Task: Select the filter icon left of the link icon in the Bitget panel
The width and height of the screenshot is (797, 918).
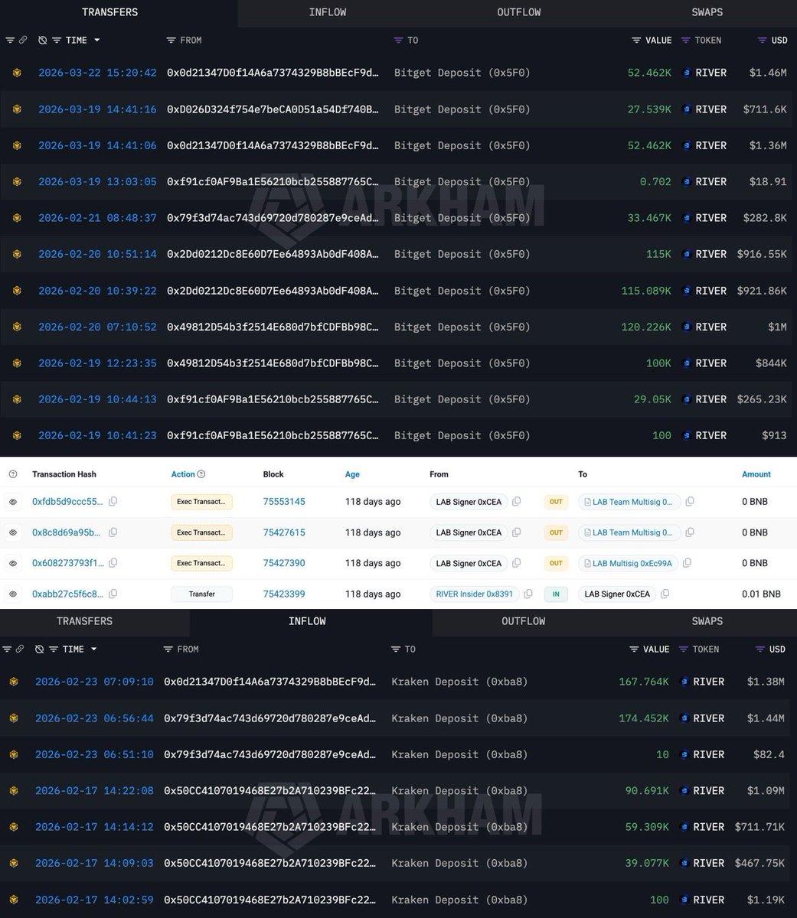Action: [9, 40]
